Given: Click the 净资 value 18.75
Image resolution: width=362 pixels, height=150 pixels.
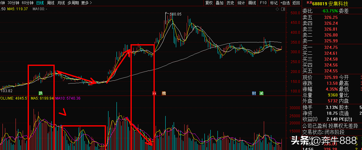Looking at the screenshot, I should 332,114.
